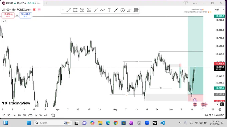227x127 pixels.
Task: Click the taskbar Search box
Action: [x=53, y=123]
